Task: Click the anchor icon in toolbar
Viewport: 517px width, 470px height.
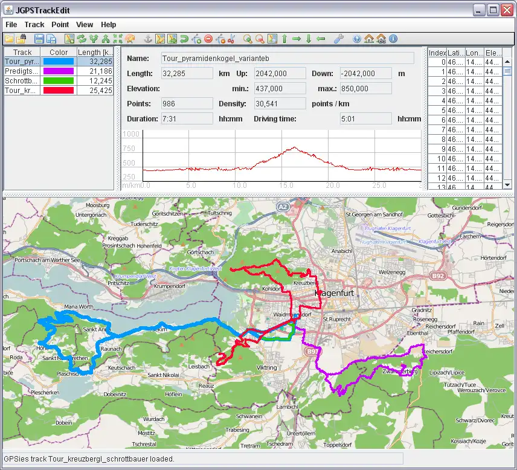Action: 147,39
